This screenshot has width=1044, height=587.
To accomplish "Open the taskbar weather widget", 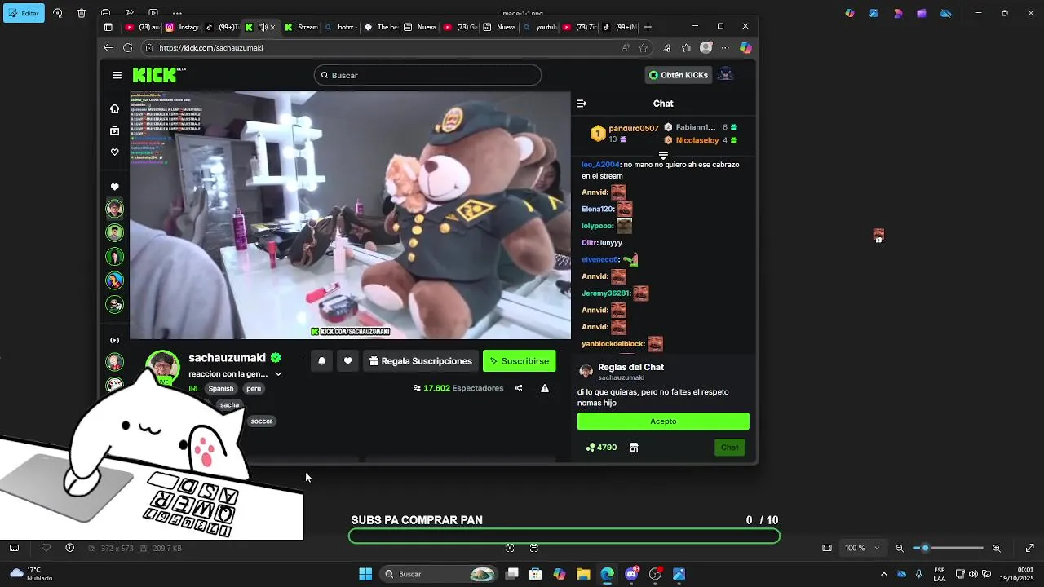I will [x=29, y=574].
